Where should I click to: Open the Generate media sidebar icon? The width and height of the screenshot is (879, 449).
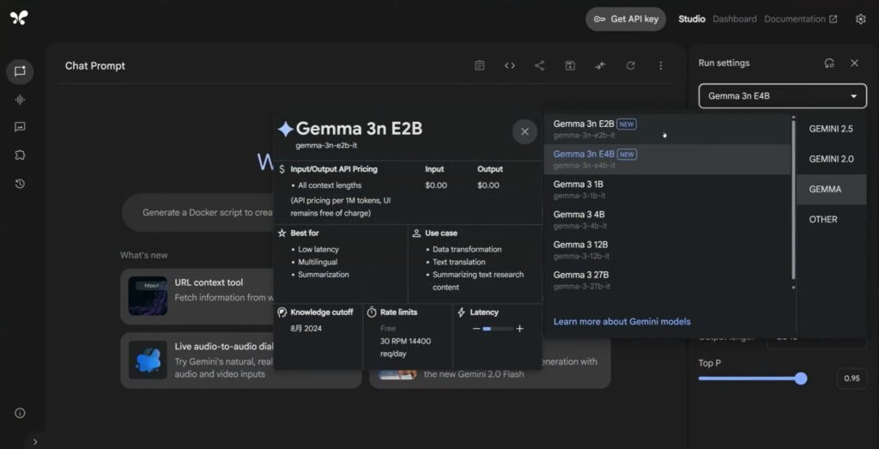coord(21,127)
